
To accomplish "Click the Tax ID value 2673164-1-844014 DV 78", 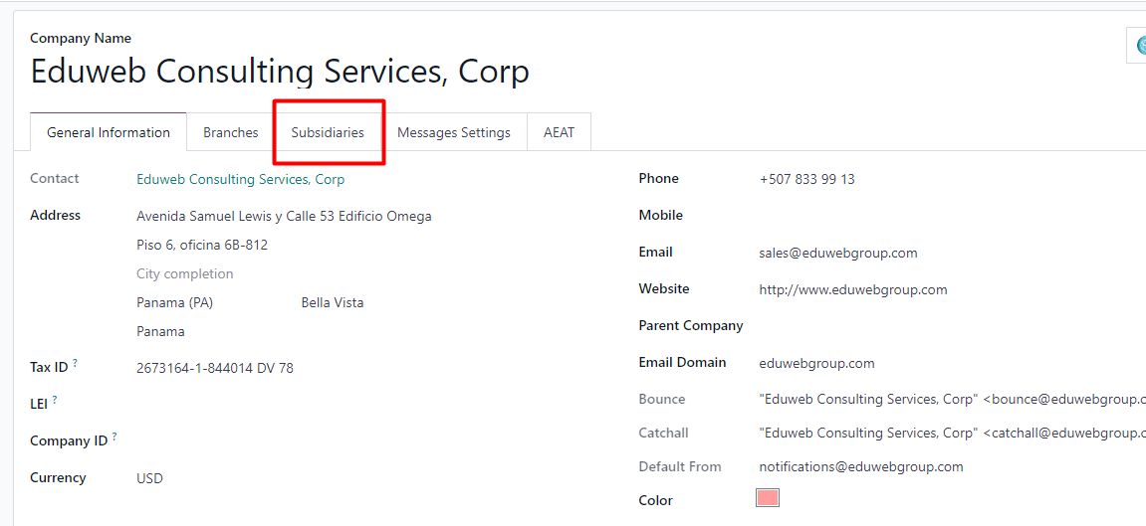I will [215, 369].
